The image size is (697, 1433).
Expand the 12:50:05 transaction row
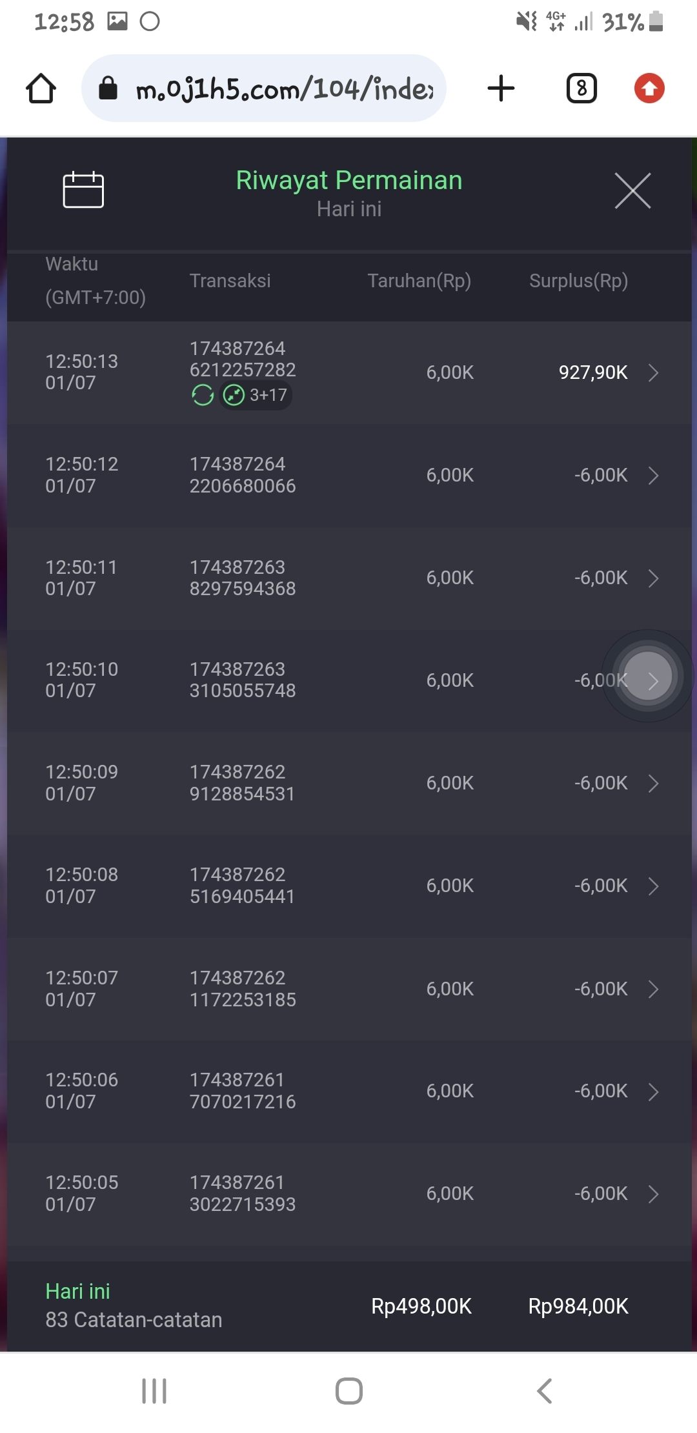[653, 1194]
